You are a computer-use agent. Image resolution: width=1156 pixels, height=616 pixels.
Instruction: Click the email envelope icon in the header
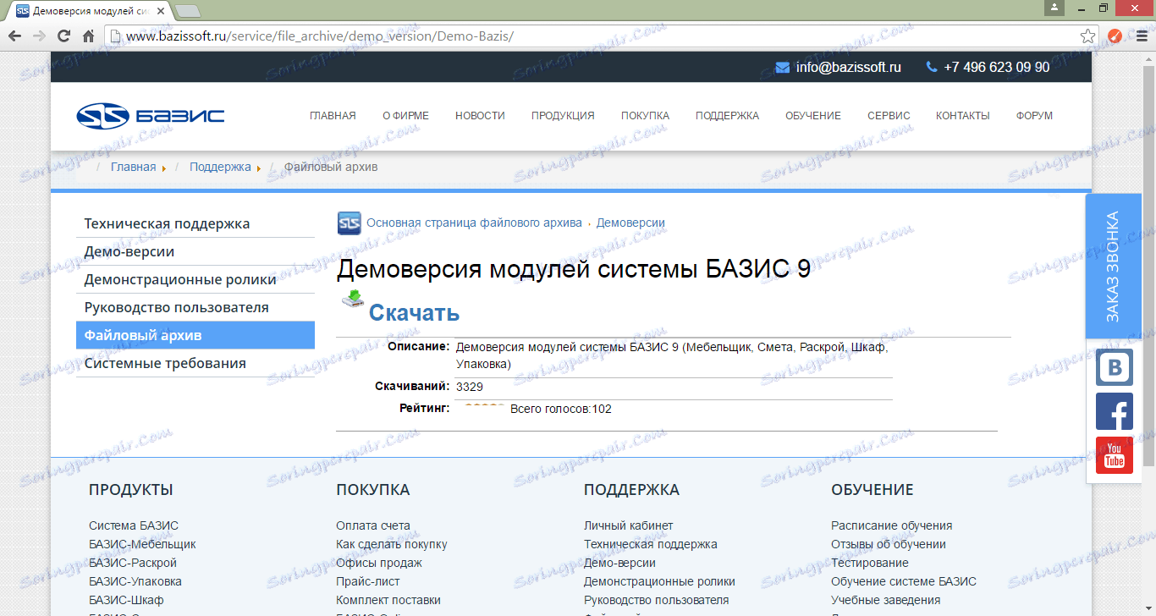[781, 67]
